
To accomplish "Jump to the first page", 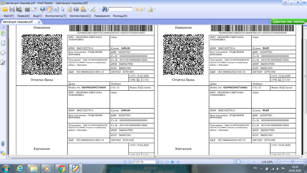I will point(125,162).
